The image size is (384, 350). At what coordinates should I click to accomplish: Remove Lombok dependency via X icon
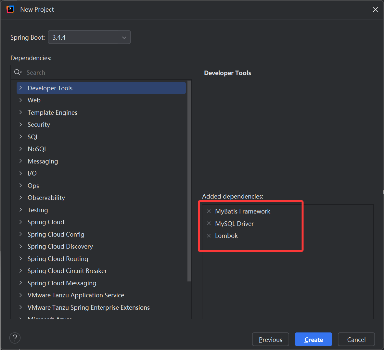pyautogui.click(x=209, y=236)
